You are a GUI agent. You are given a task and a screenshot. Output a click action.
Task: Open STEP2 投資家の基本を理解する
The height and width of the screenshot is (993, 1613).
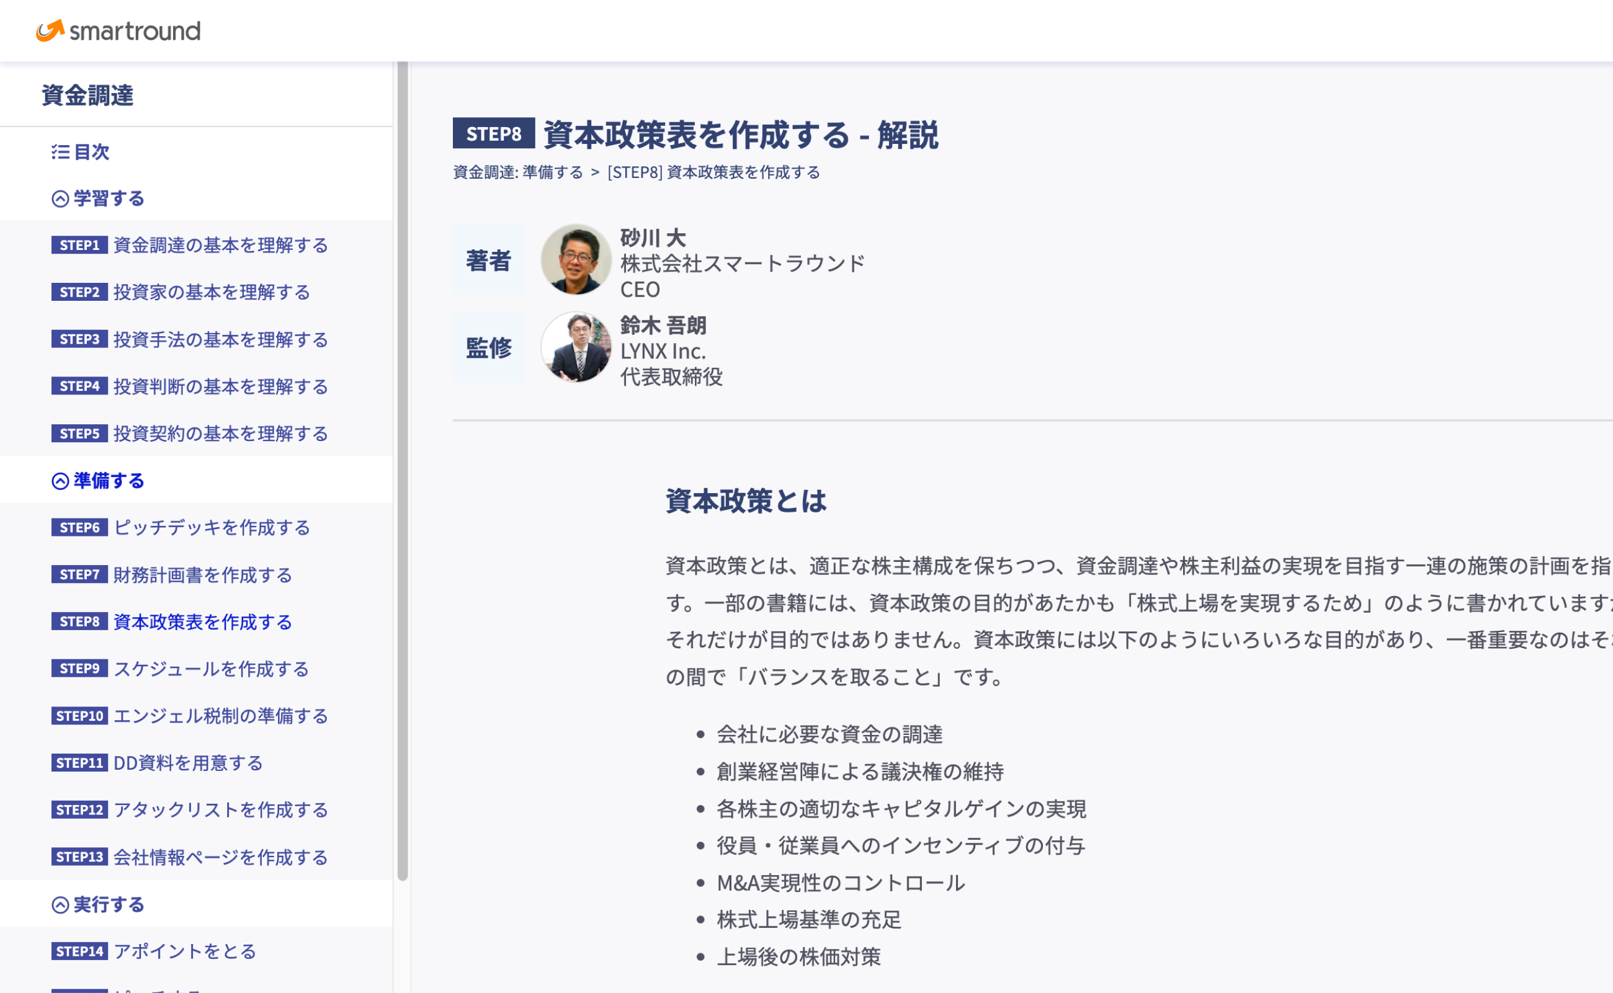point(211,292)
